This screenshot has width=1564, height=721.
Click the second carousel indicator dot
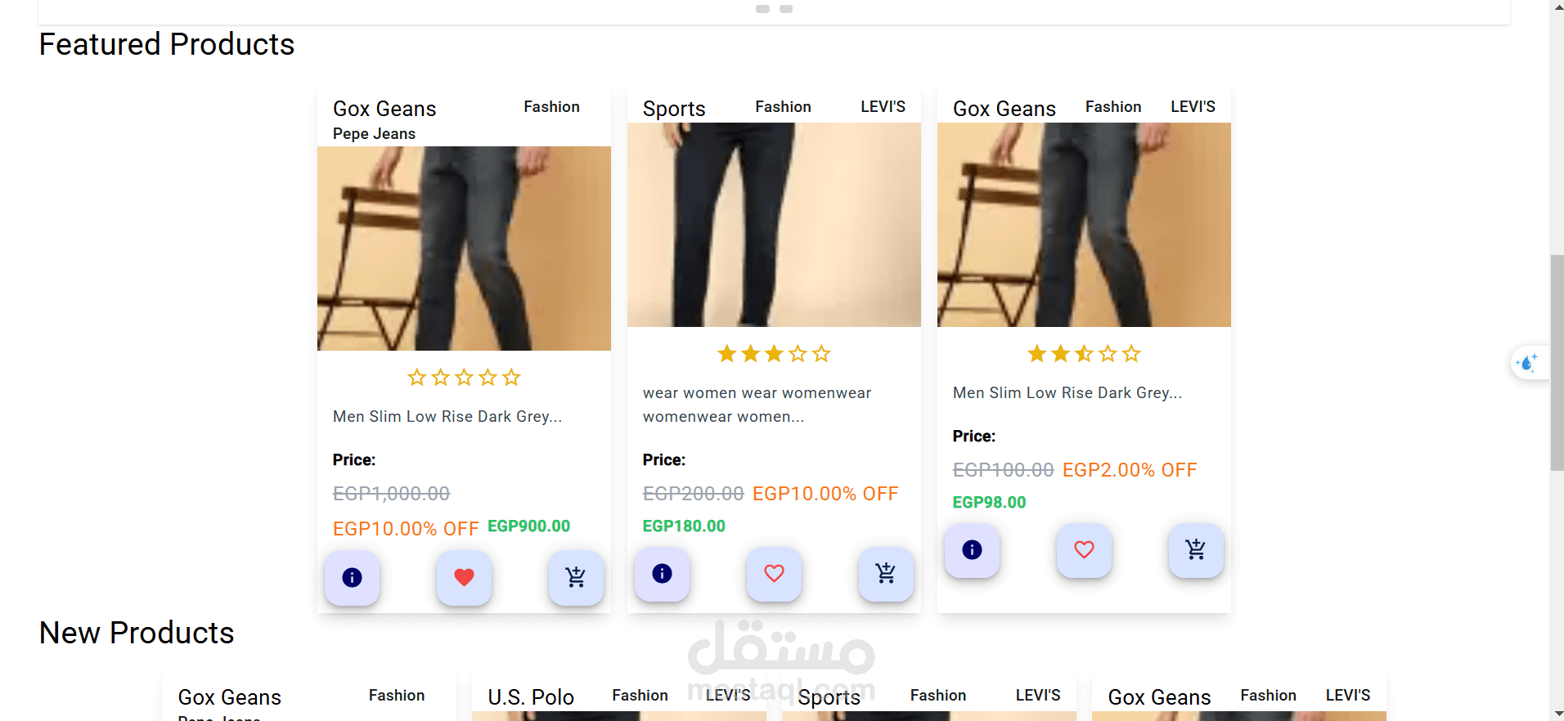pos(786,9)
